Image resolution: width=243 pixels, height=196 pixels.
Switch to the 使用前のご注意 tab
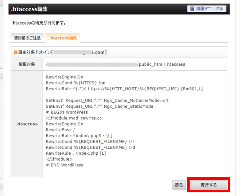[x=27, y=38]
